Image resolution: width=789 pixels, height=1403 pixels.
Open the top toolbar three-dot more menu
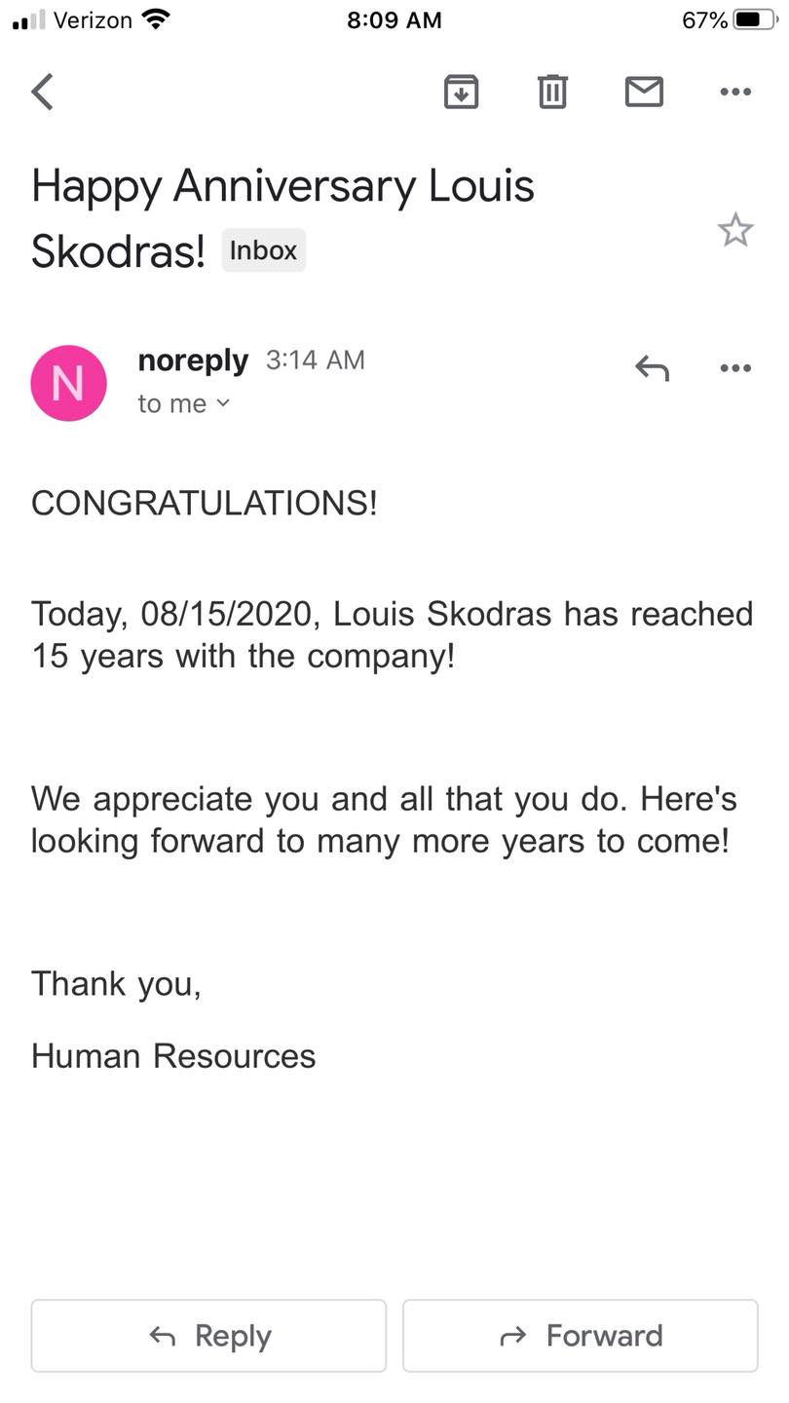[x=735, y=92]
